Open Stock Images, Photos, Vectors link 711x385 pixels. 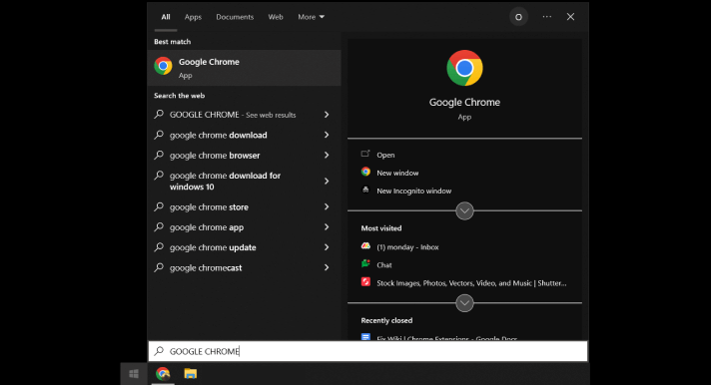tap(471, 283)
